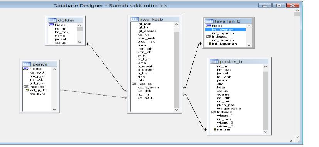Click the pasien_b table title bar

tap(239, 61)
